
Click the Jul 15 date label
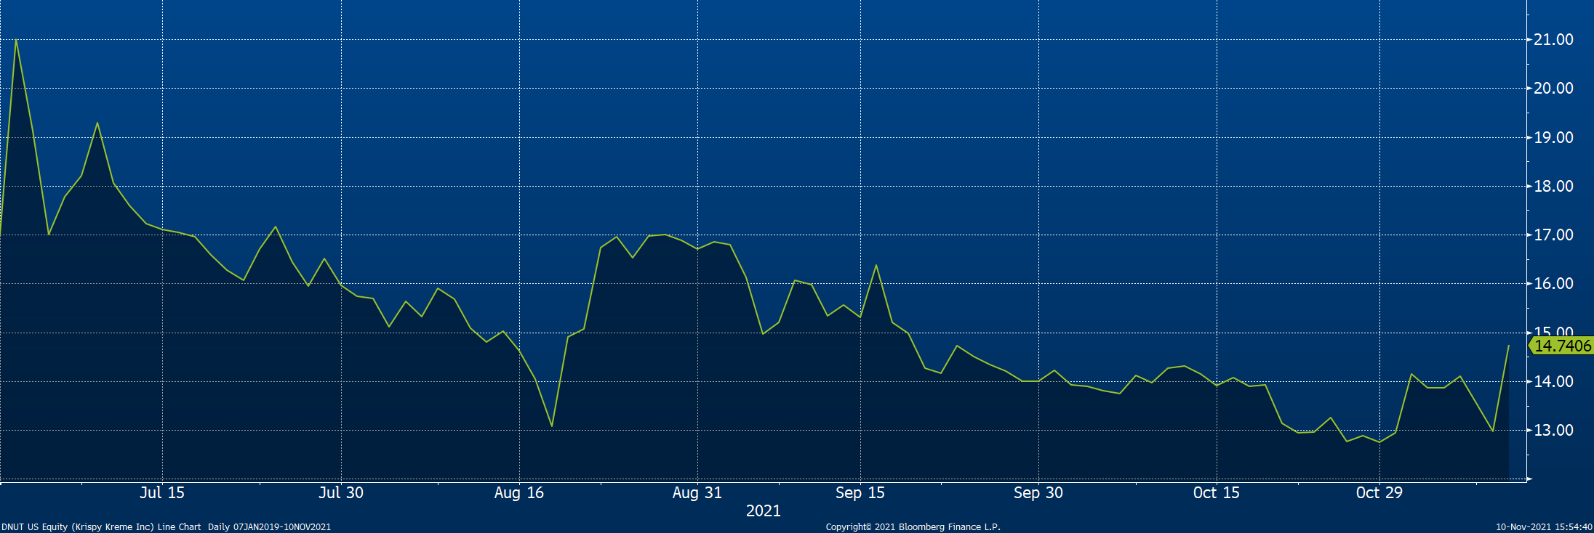(162, 492)
